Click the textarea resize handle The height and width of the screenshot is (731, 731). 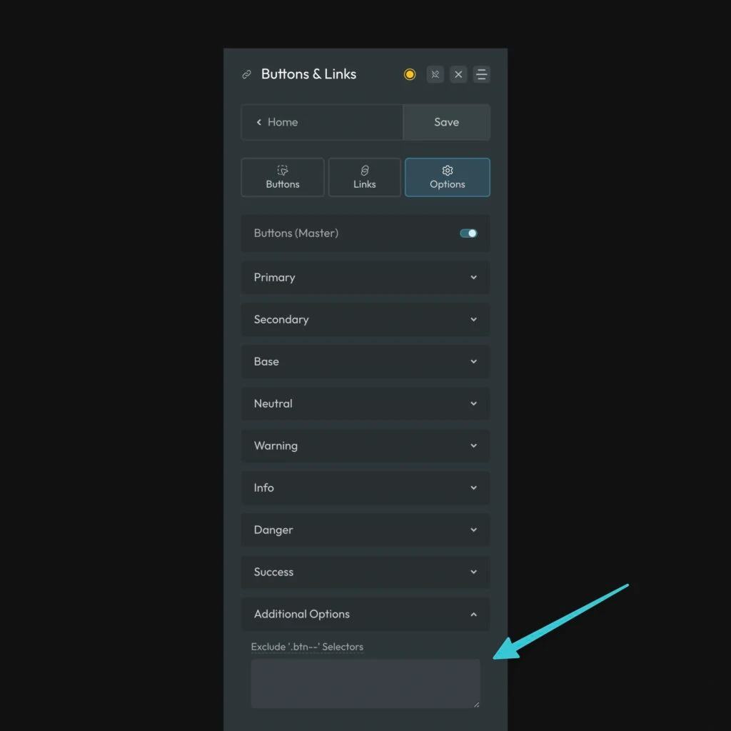click(x=476, y=704)
